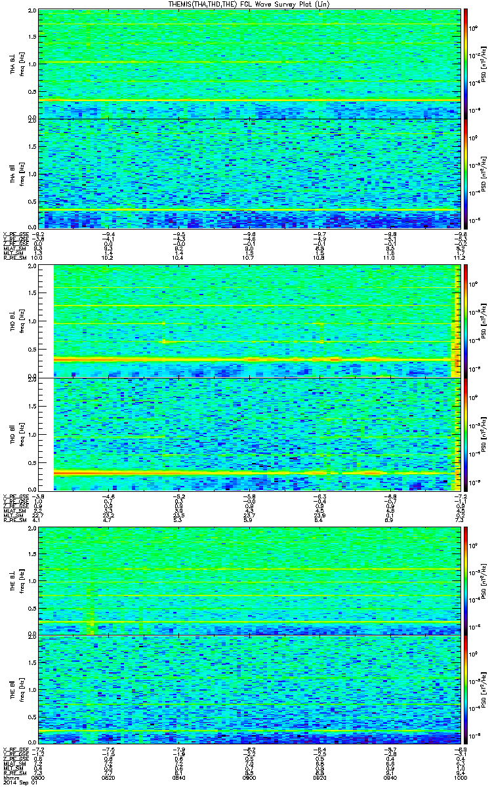The width and height of the screenshot is (492, 787).
Task: Click the THA B-perpendicular spectrogram panel
Action: tap(249, 64)
